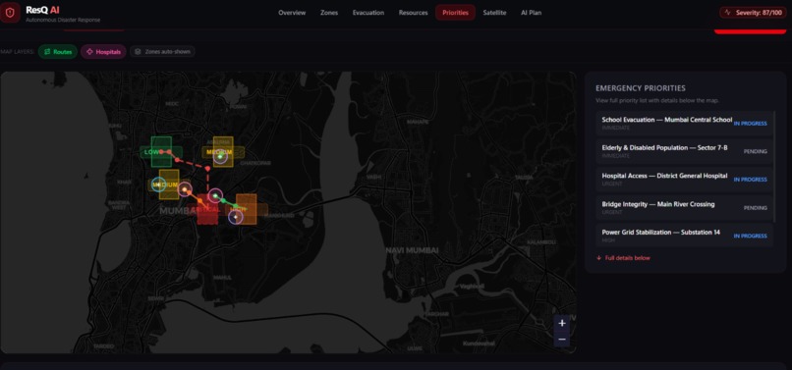Open the AI Plan tab
The image size is (792, 370).
tap(531, 13)
